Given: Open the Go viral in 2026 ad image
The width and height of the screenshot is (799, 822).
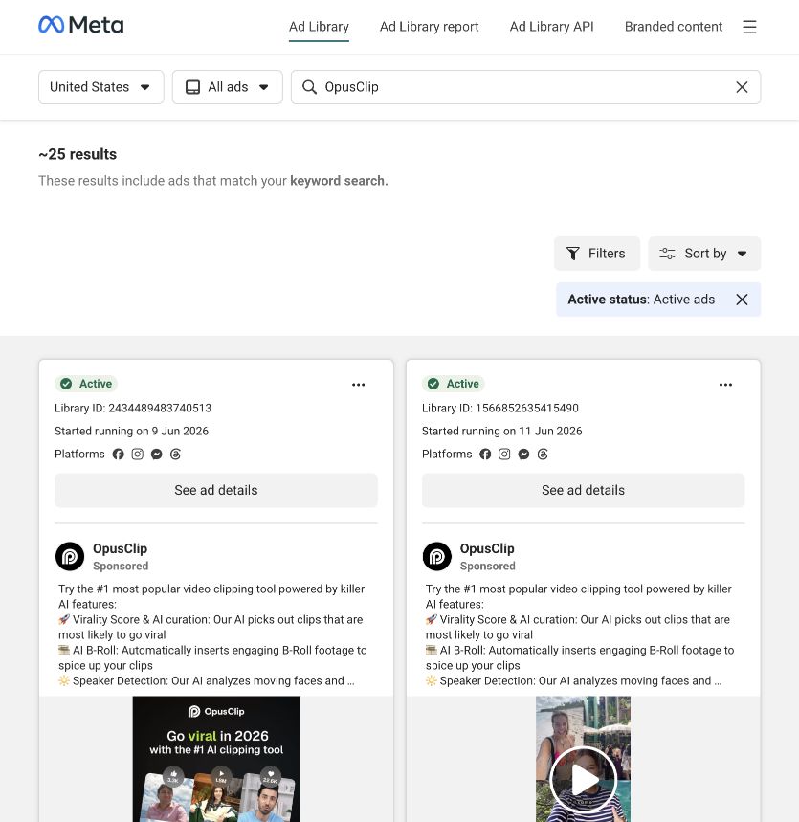Looking at the screenshot, I should 216,759.
